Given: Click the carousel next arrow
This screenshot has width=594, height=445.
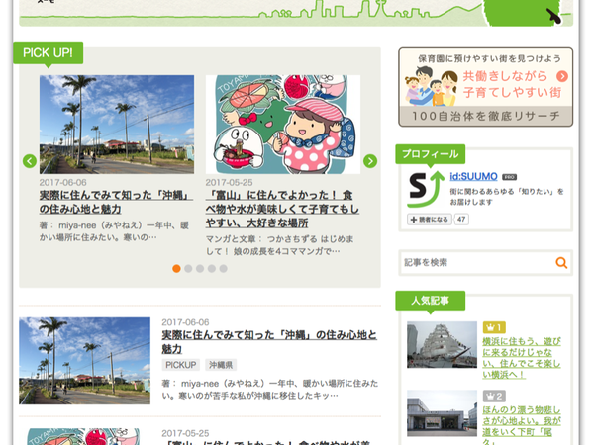Looking at the screenshot, I should 370,161.
